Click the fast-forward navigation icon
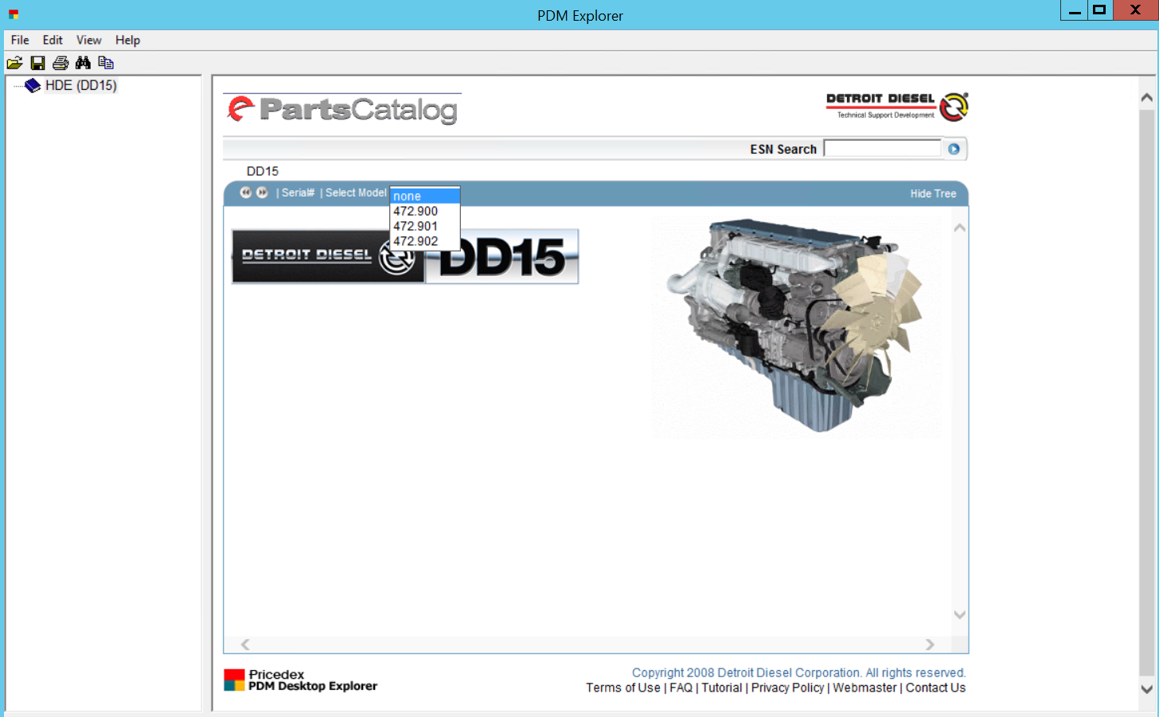Screen dimensions: 1159x717 click(262, 193)
